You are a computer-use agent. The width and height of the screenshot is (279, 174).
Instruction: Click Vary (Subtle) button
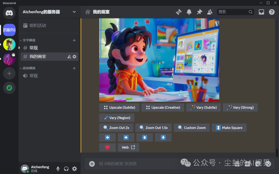click(x=203, y=108)
